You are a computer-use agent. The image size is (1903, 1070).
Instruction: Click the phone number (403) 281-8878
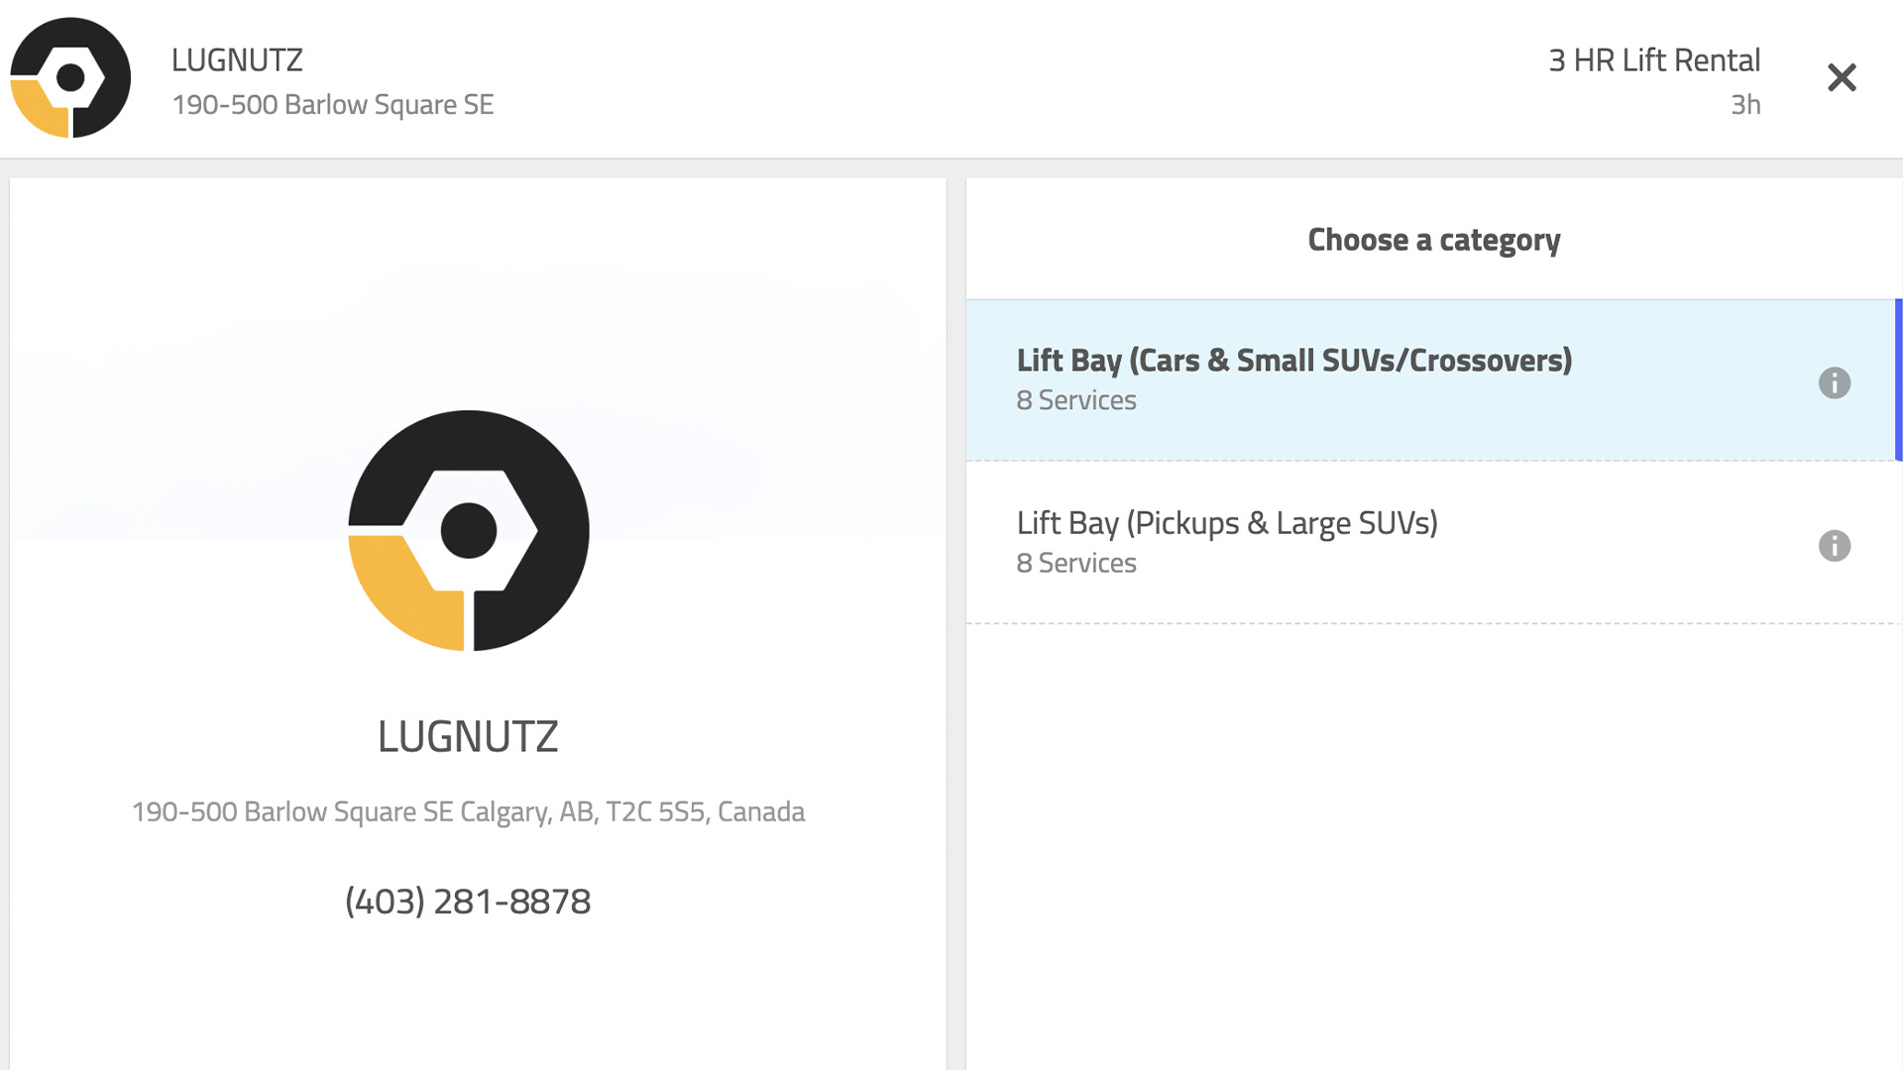point(468,902)
